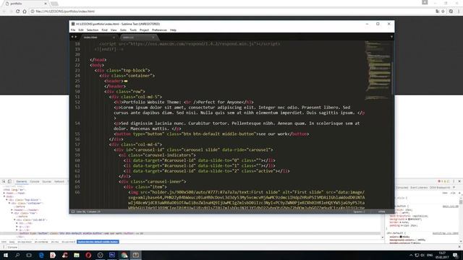
Task: Open the Goto menu in Sublime Text
Action: pyautogui.click(x=123, y=30)
